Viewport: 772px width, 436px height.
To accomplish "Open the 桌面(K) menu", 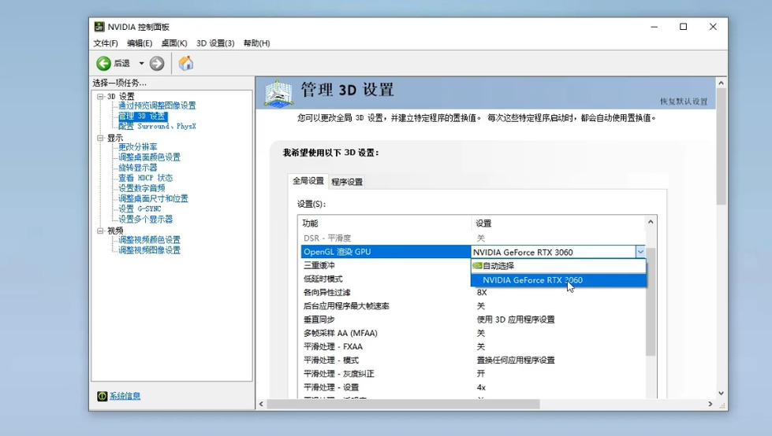I will pos(174,43).
